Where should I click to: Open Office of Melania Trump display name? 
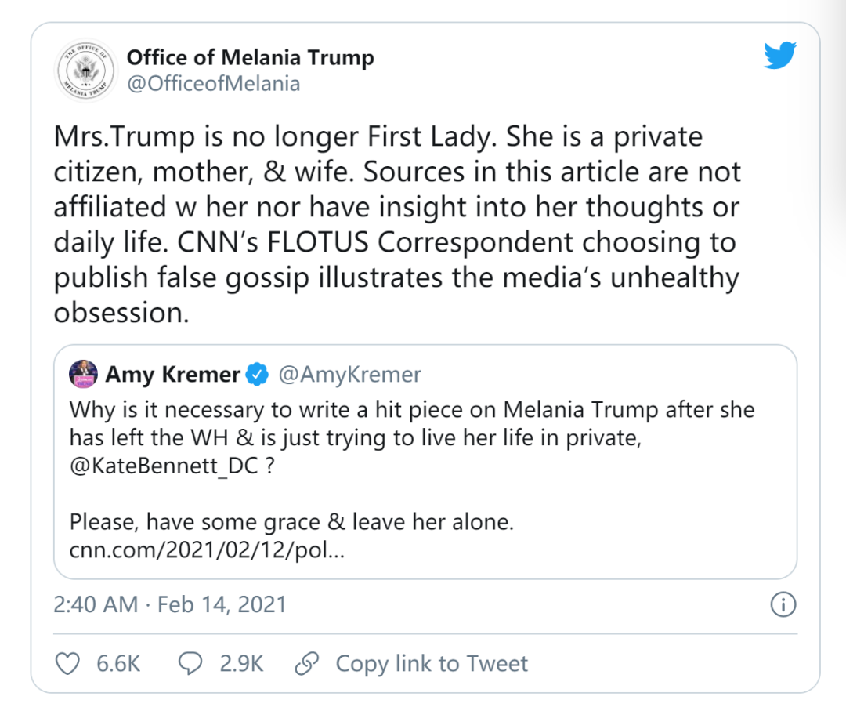coord(251,57)
